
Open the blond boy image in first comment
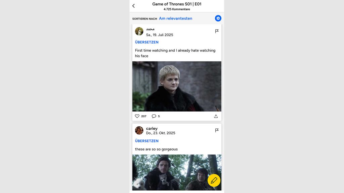tap(177, 86)
